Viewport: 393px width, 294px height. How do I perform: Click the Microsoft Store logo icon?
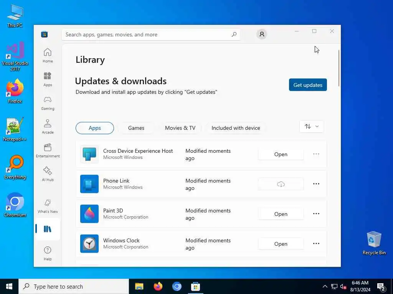(45, 34)
